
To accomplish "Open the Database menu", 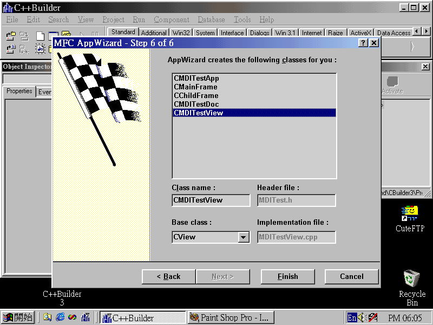I will (211, 19).
